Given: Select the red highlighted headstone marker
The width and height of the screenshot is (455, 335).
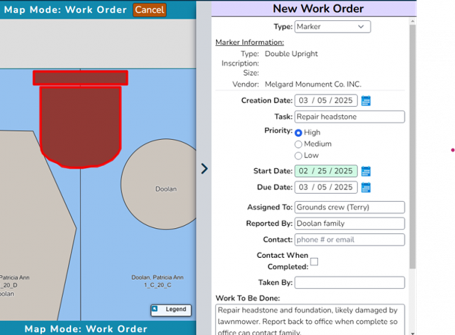Looking at the screenshot, I should pyautogui.click(x=80, y=119).
